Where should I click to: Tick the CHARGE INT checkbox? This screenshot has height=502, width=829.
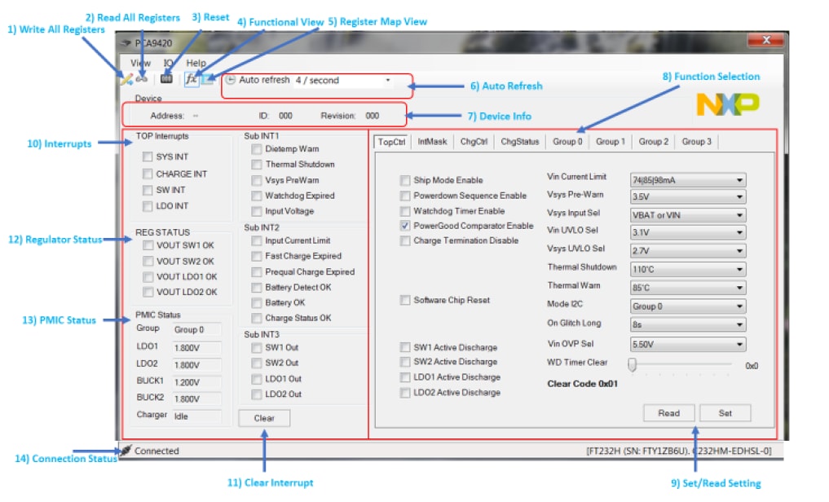click(x=148, y=174)
